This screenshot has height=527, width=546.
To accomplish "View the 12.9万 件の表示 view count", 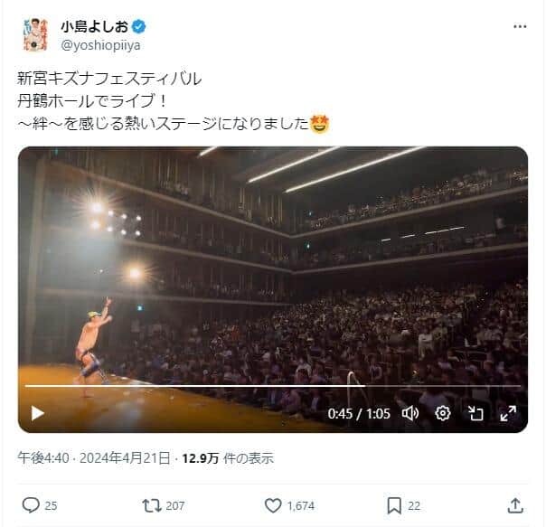I will pos(228,458).
